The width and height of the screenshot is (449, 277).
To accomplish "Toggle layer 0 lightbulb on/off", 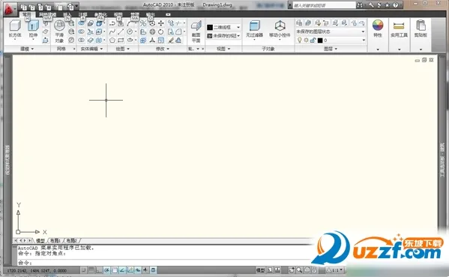I will click(x=300, y=40).
